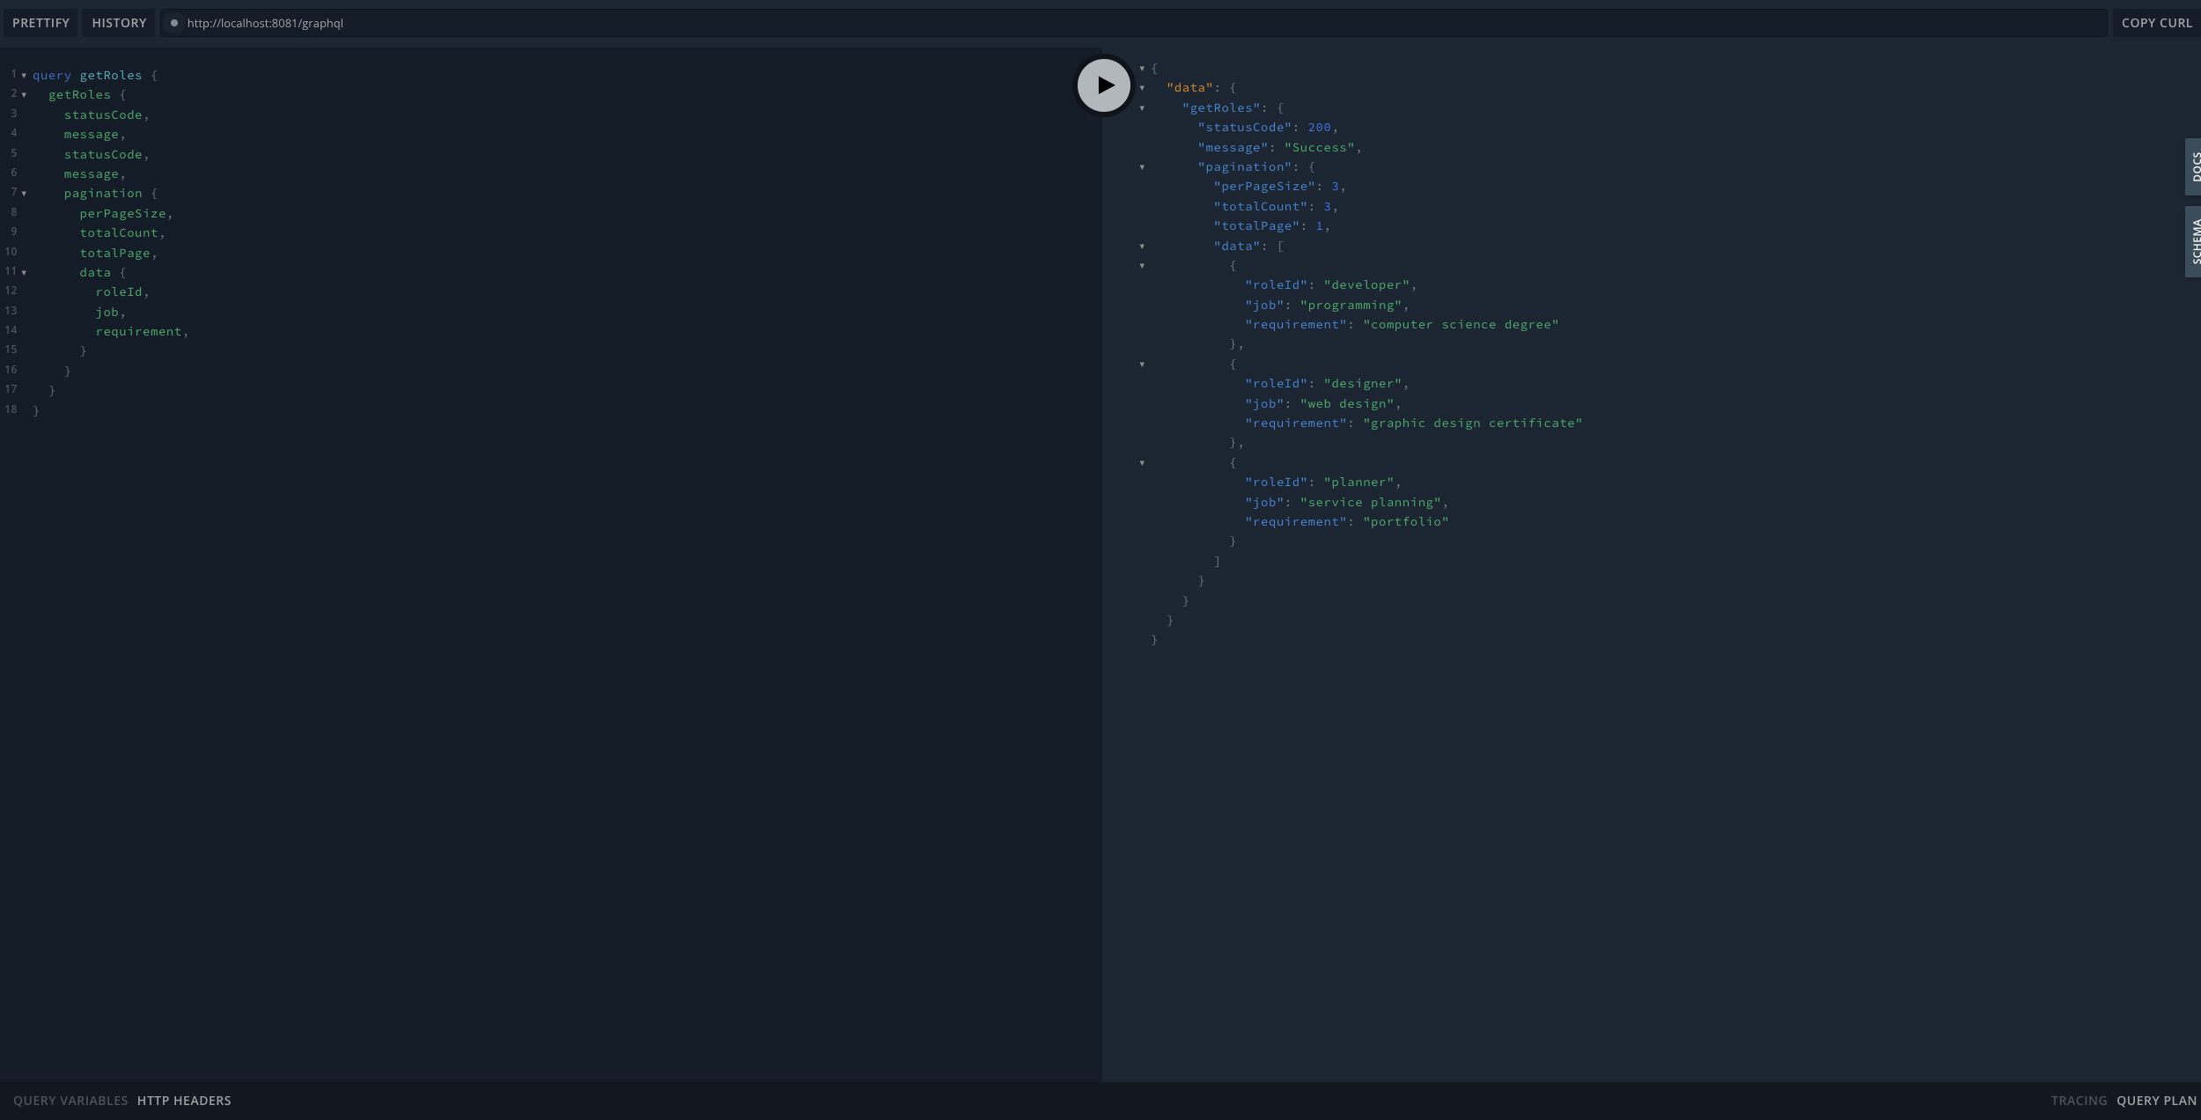2201x1120 pixels.
Task: Copy the query as cURL
Action: (x=2156, y=23)
